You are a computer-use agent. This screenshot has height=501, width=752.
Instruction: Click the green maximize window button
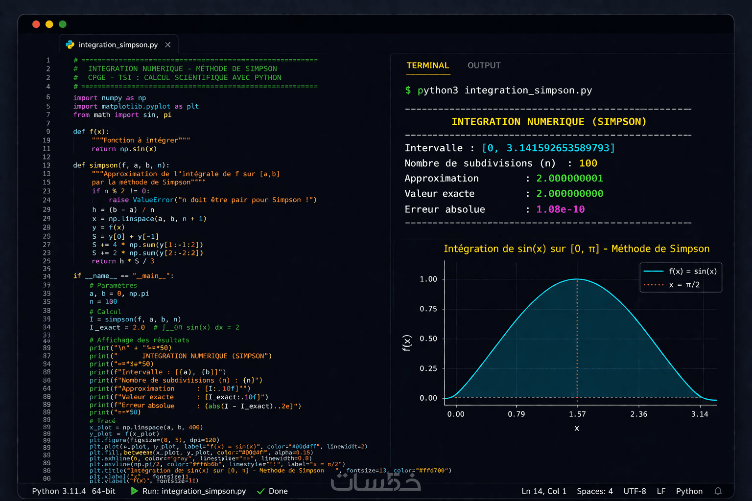tap(63, 24)
